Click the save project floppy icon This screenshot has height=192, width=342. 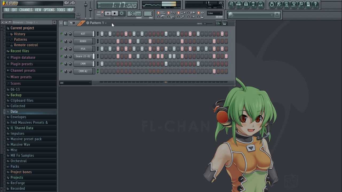click(x=279, y=5)
